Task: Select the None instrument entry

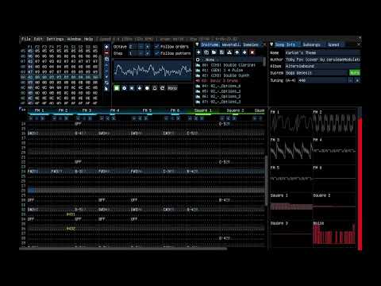Action: [x=229, y=60]
